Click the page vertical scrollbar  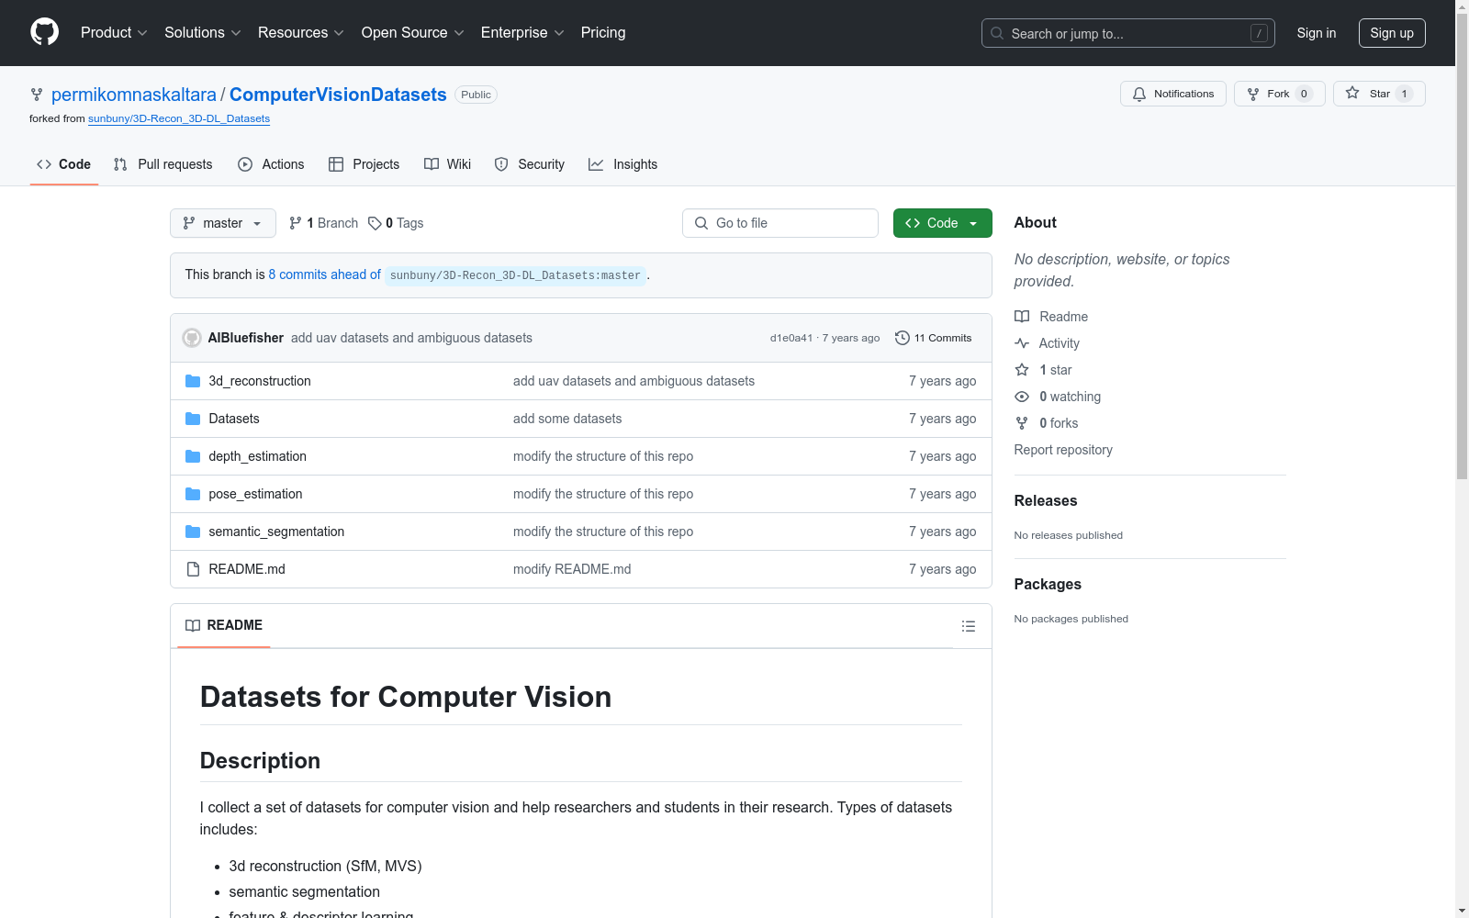pyautogui.click(x=1462, y=248)
